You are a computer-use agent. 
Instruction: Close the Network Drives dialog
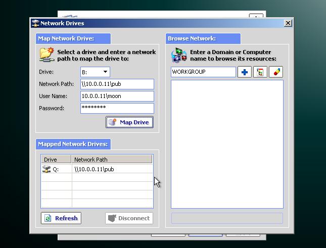[288, 23]
